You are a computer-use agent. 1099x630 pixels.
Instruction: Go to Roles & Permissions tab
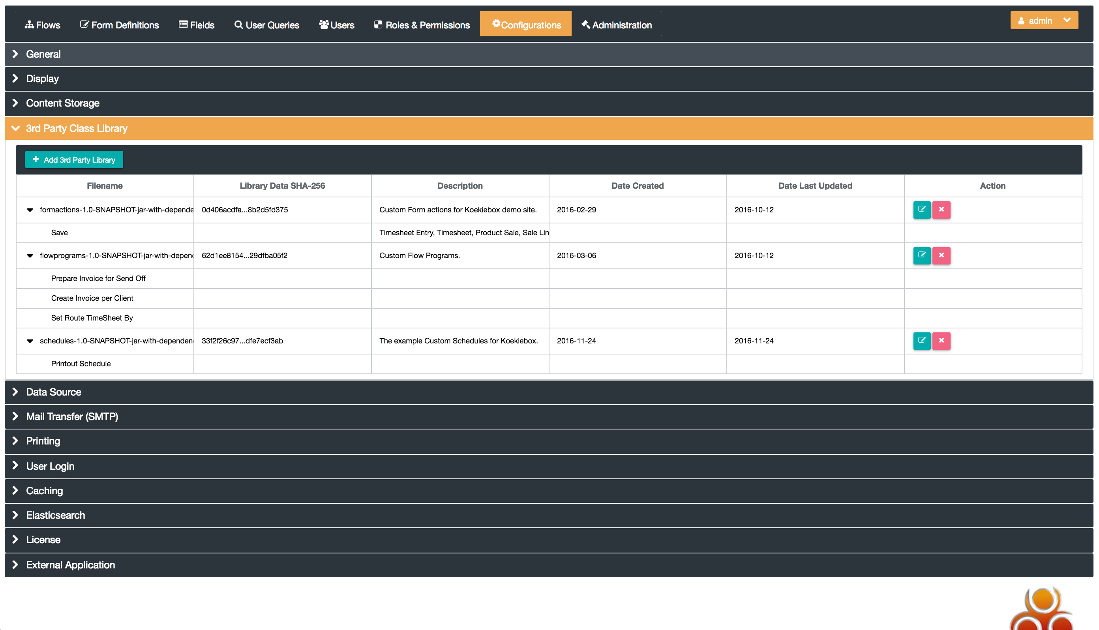click(x=422, y=25)
